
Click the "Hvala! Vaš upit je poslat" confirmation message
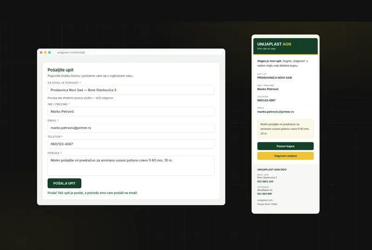[x=93, y=193]
